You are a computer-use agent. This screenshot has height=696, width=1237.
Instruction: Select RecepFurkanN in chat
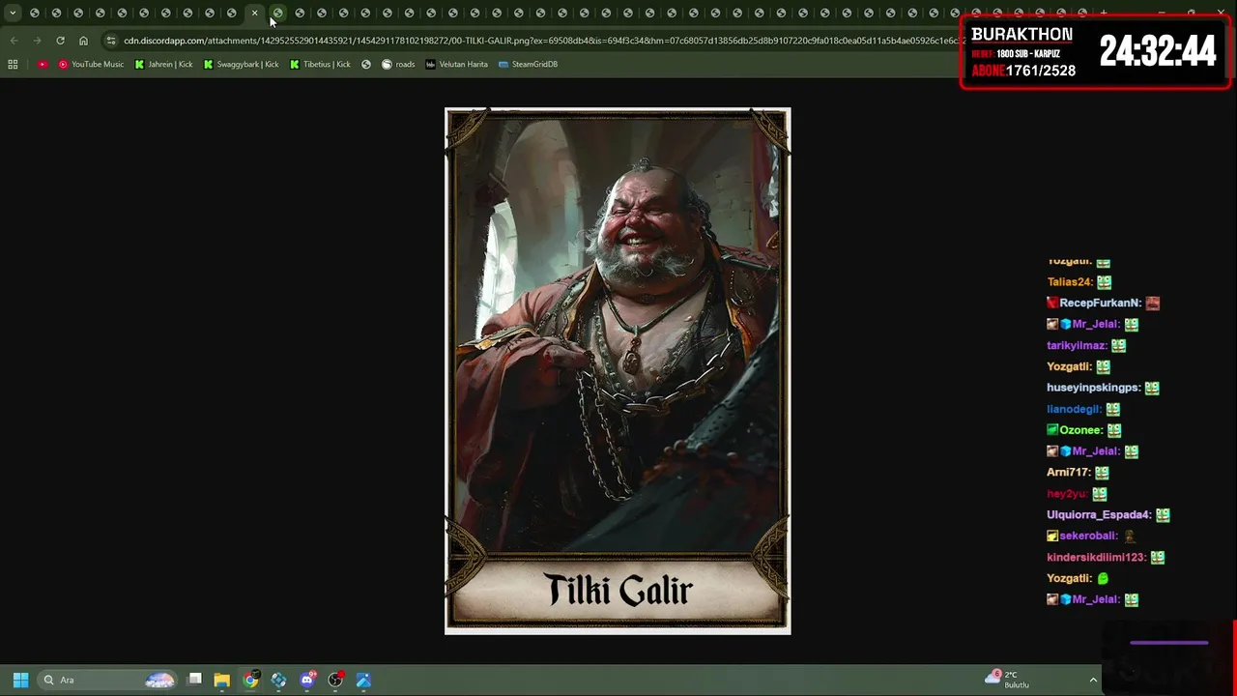tap(1101, 304)
